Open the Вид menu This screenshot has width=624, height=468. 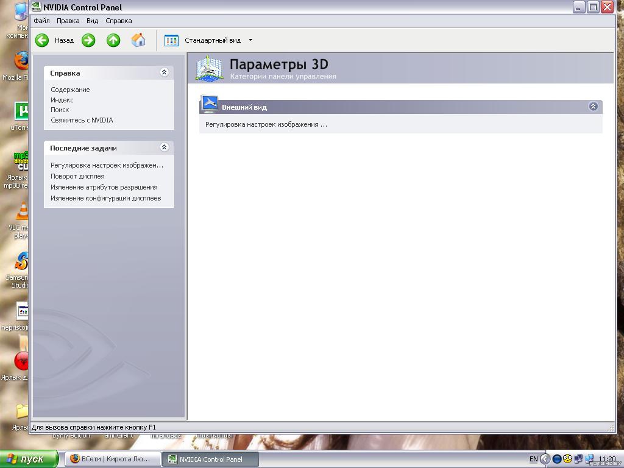93,21
